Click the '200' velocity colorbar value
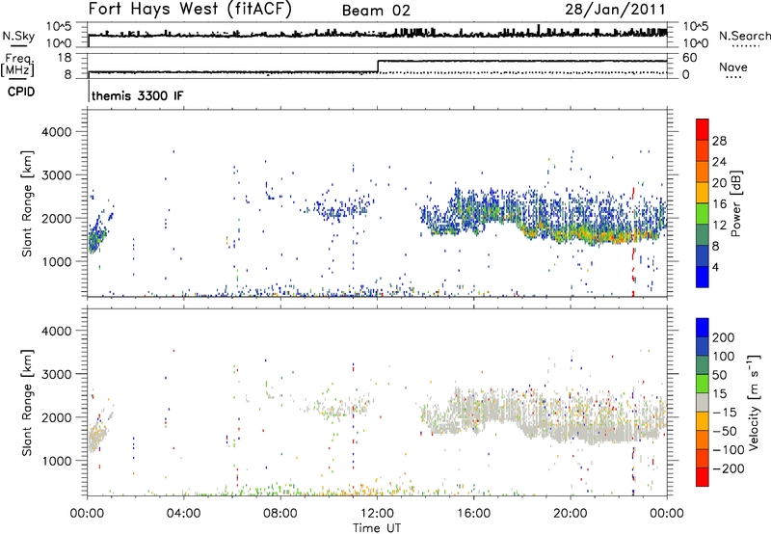The image size is (771, 534). [x=724, y=337]
